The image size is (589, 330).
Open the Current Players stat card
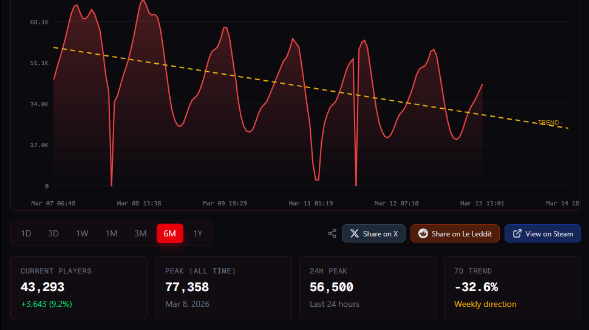79,287
